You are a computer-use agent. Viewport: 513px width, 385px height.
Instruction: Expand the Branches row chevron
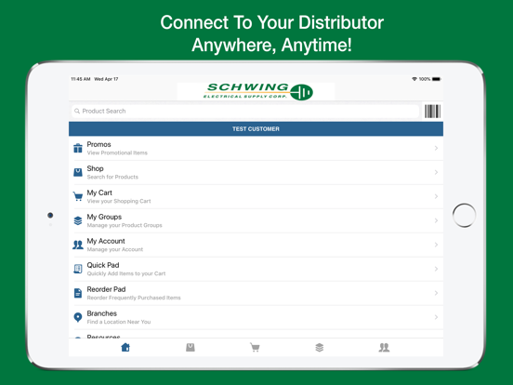tap(436, 317)
